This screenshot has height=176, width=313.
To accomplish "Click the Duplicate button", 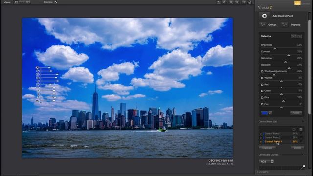I will pyautogui.click(x=267, y=148).
